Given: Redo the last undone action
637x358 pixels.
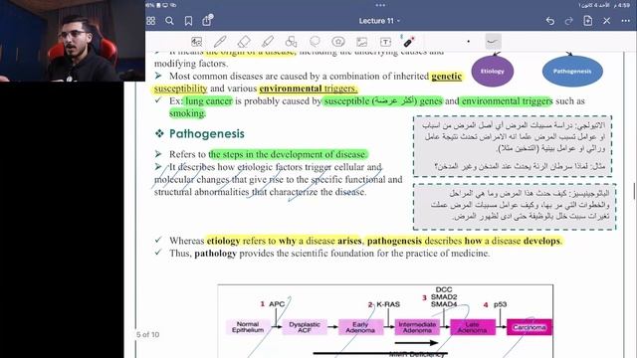Looking at the screenshot, I should pos(568,21).
